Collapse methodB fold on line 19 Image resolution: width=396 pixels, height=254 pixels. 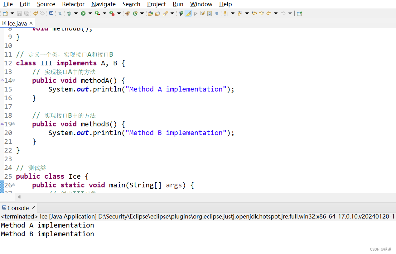[x=13, y=124]
